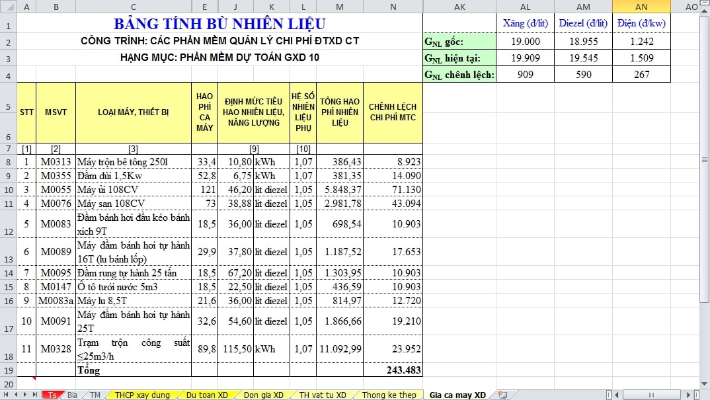Select column header AN
This screenshot has width=710, height=400.
click(641, 7)
